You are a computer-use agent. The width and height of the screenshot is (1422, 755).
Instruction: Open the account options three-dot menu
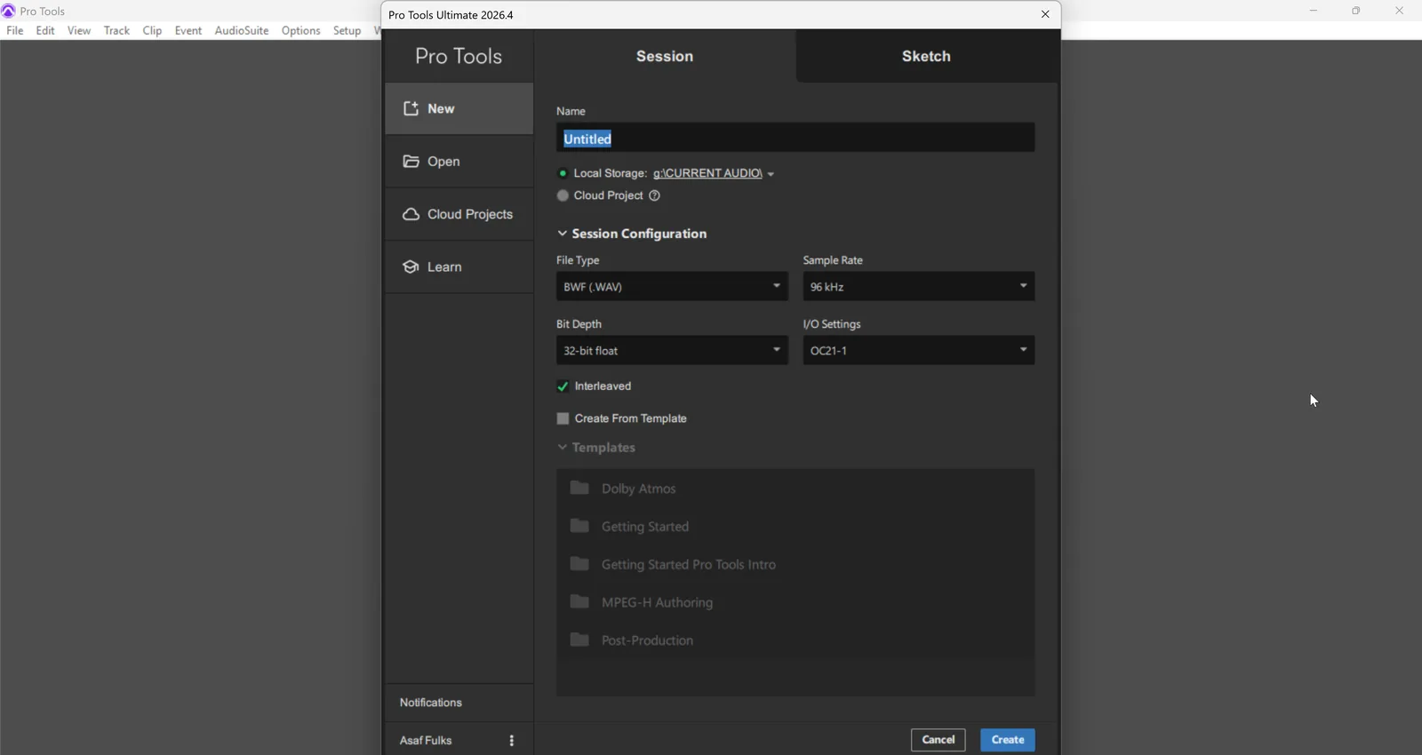[512, 741]
